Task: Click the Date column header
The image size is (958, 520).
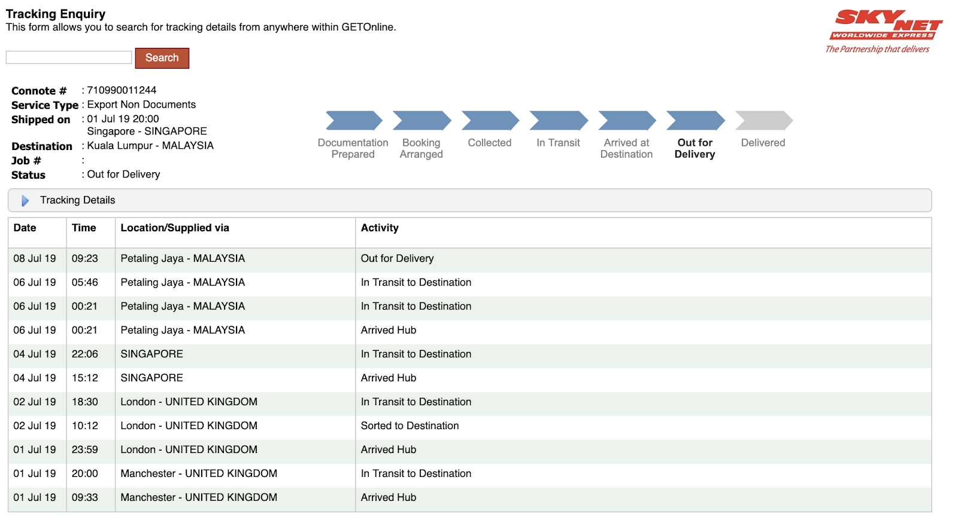Action: click(25, 228)
